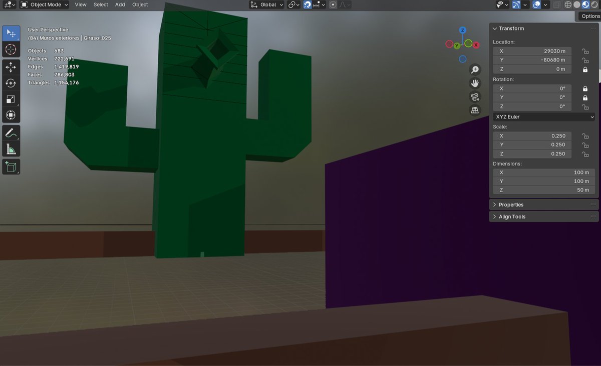Click the hand pan view icon
The height and width of the screenshot is (366, 601).
coord(475,83)
